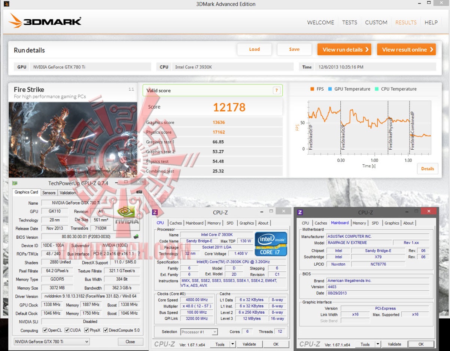Open Caches tab in CPU-Z CPU window

[176, 223]
